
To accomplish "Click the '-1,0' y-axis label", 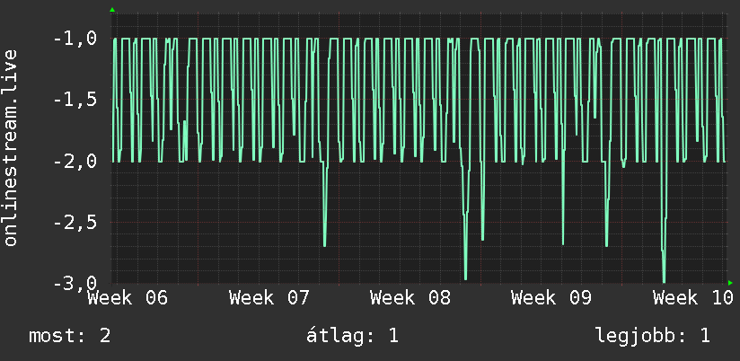I will tap(75, 39).
